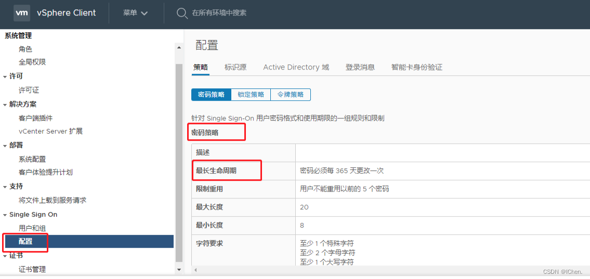Click 至少 2 个字母字符 text
Screen dimensions: 590x279
(x=327, y=253)
